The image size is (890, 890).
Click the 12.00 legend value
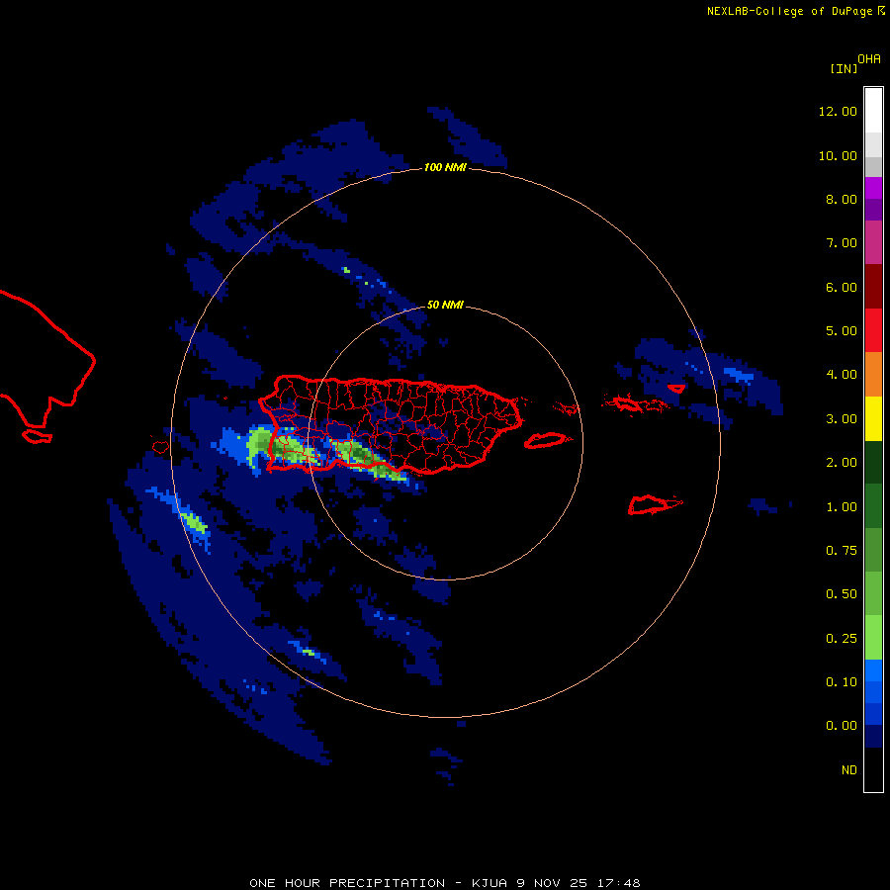tap(838, 111)
